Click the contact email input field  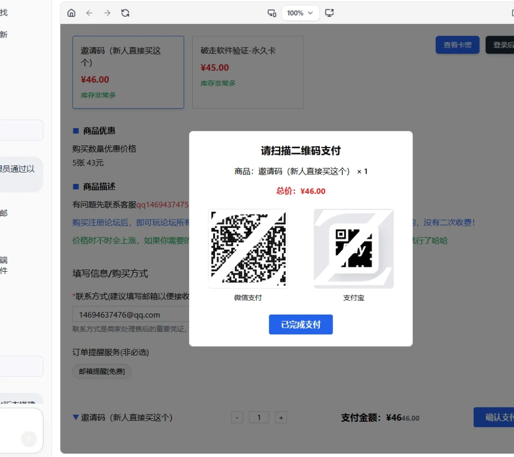(x=128, y=314)
